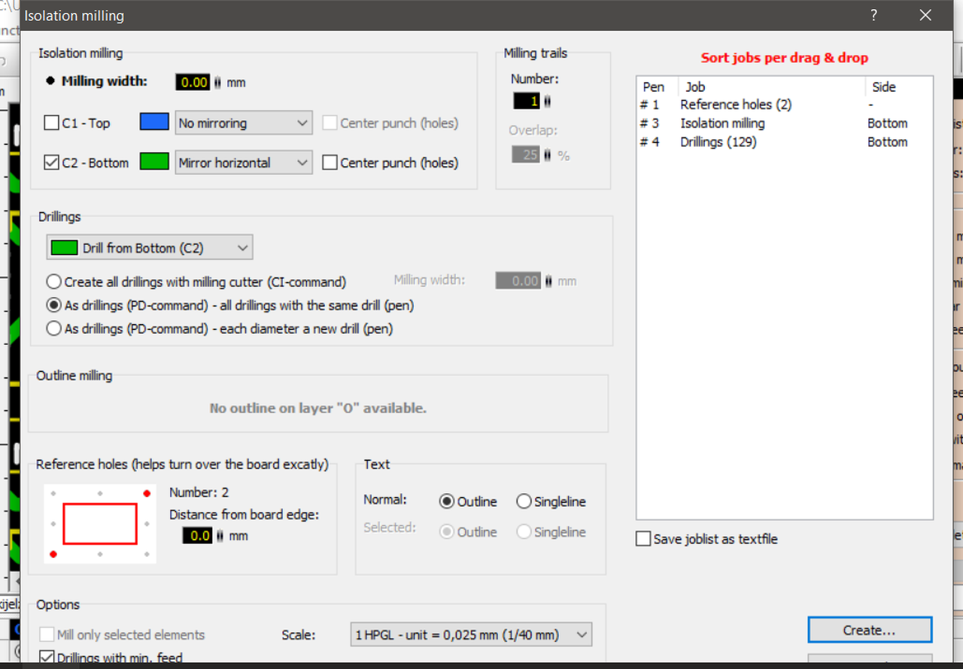This screenshot has height=669, width=963.
Task: Toggle Drillings with min. feed checkbox
Action: [47, 658]
